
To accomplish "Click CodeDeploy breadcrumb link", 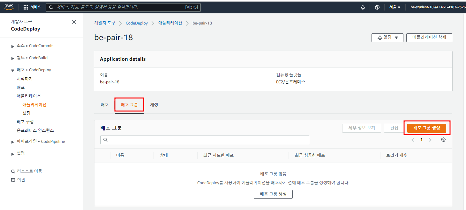I will (137, 23).
